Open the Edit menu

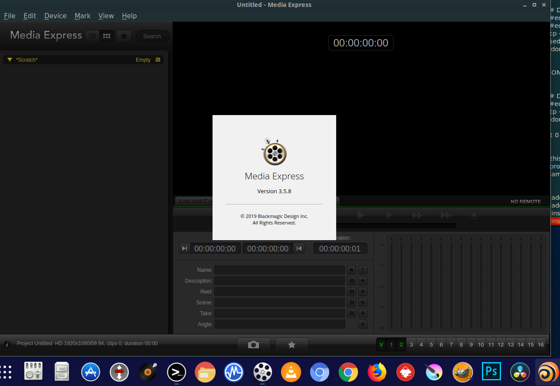(30, 16)
